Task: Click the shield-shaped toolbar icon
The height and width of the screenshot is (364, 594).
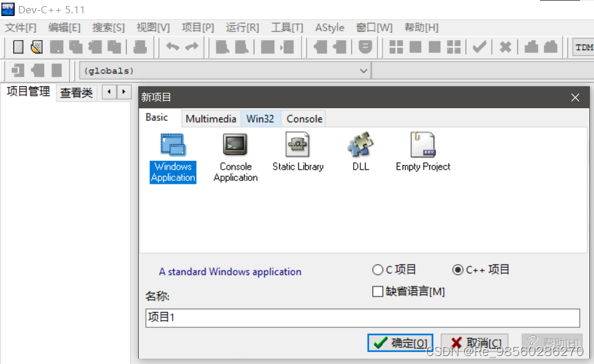Action: [x=365, y=47]
